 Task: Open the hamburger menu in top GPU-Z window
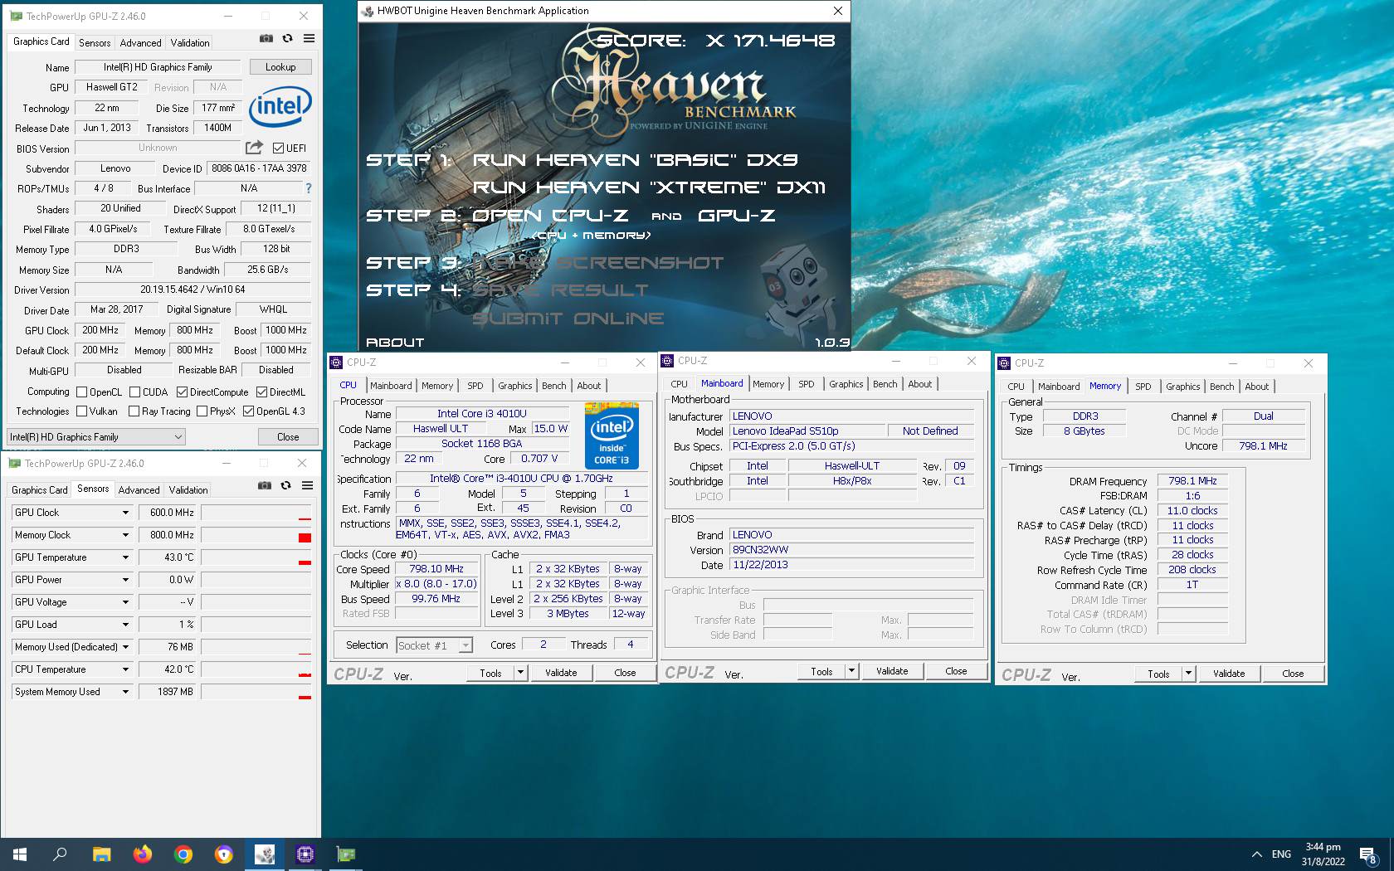(x=309, y=38)
